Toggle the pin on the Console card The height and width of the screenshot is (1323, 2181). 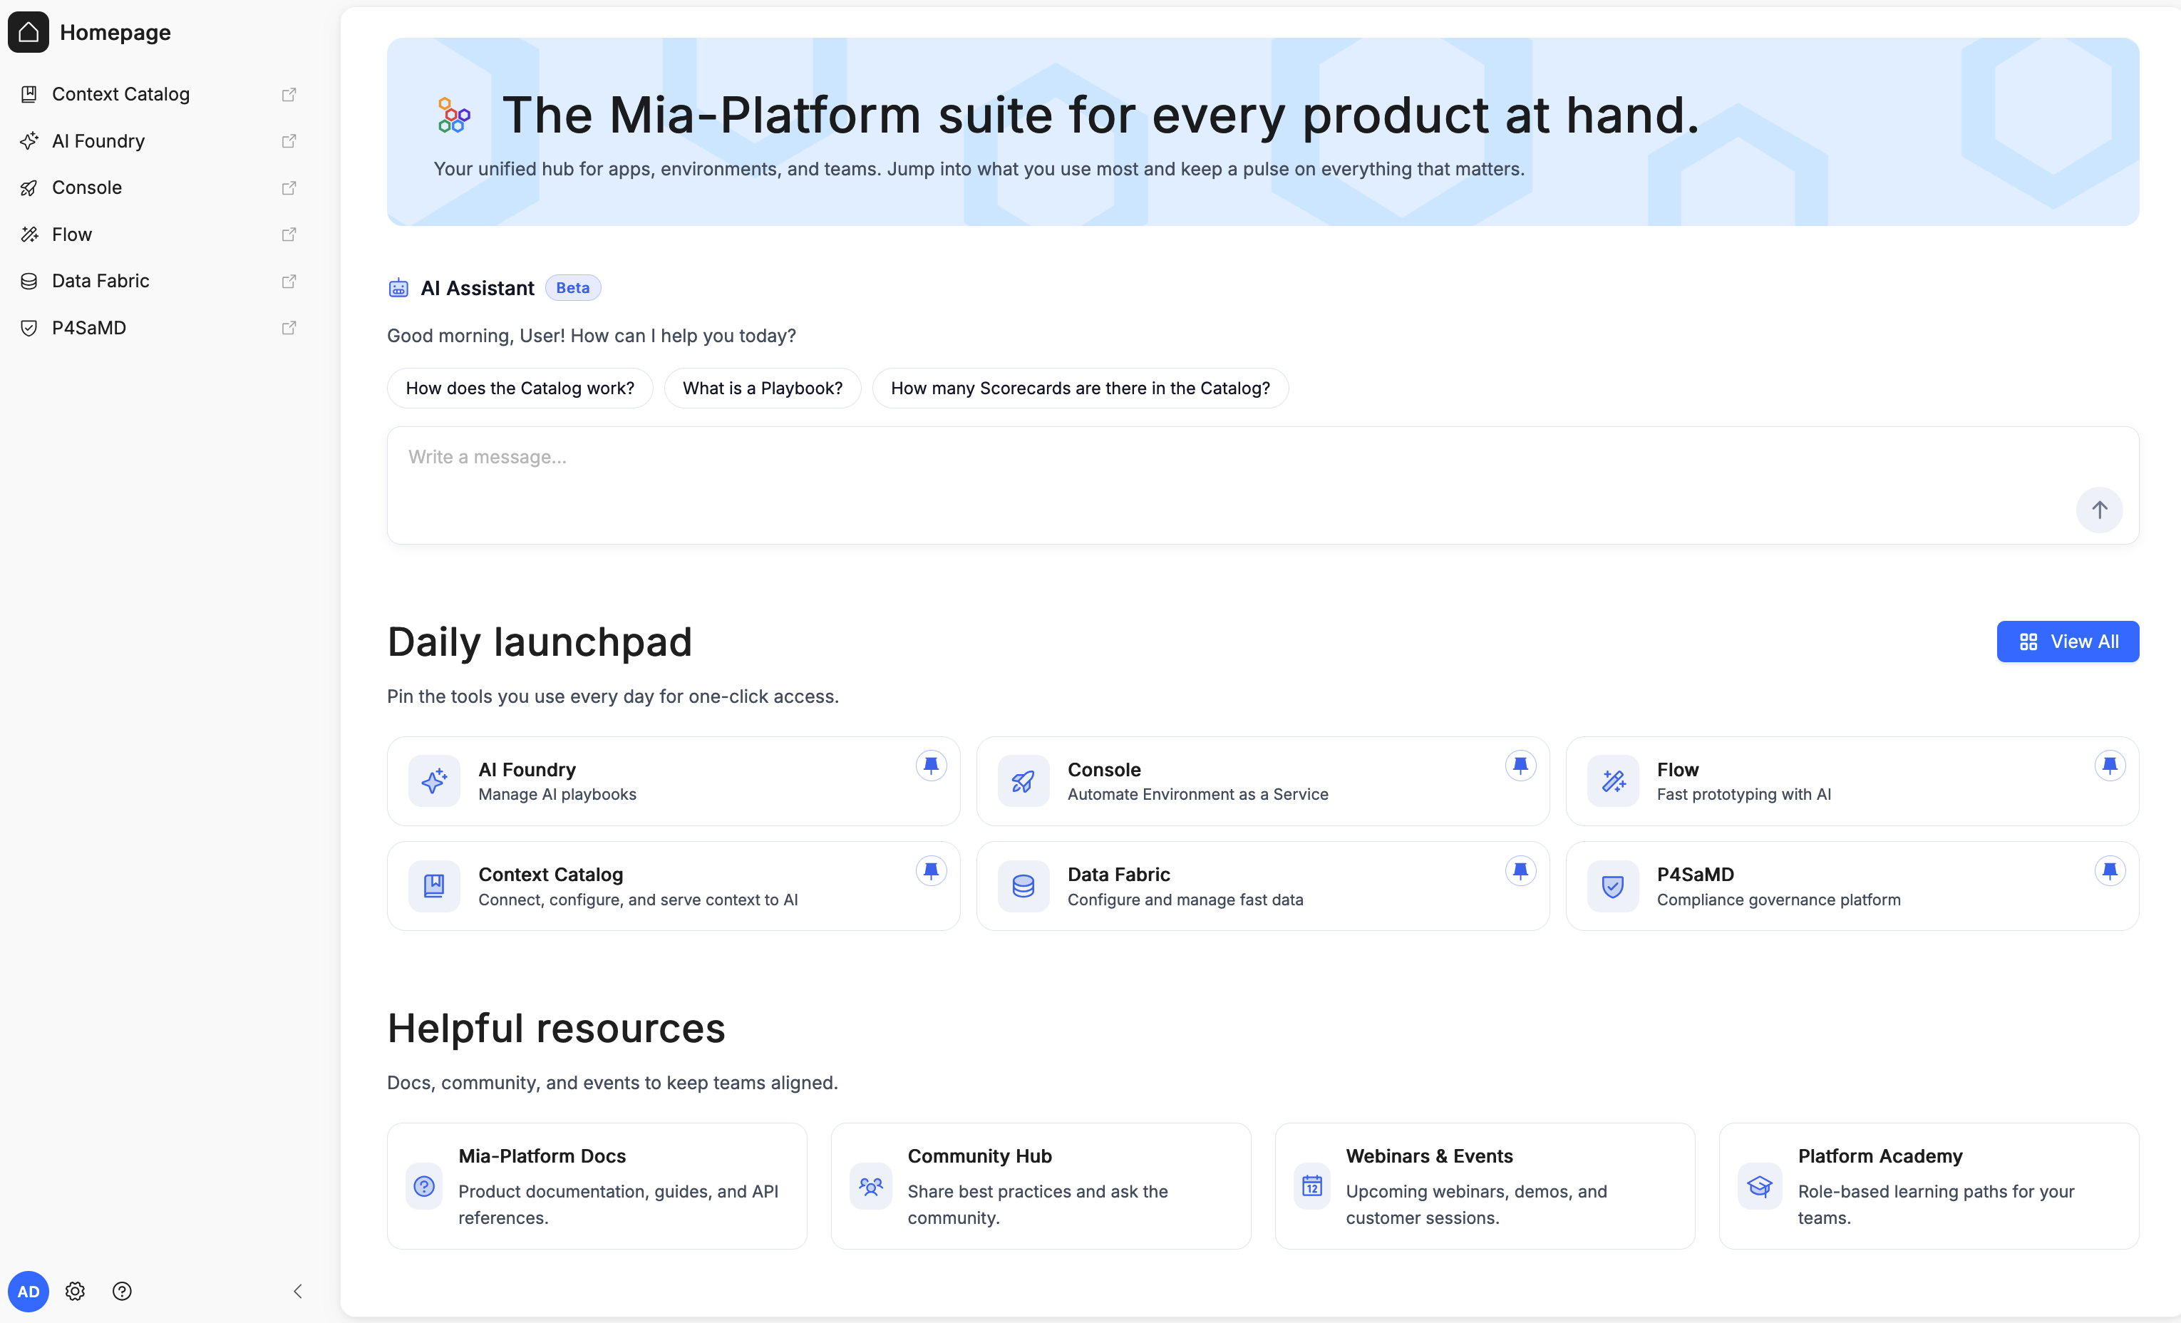1520,766
